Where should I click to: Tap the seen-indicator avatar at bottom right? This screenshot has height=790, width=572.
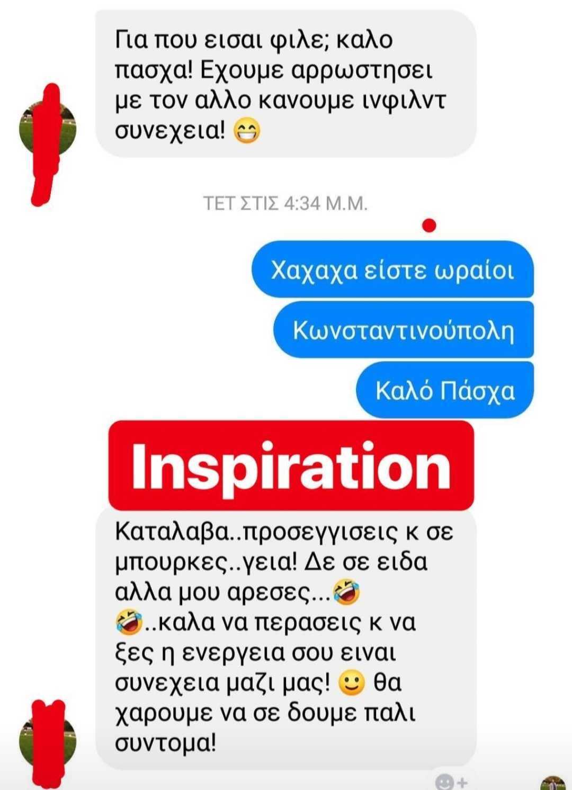click(553, 783)
